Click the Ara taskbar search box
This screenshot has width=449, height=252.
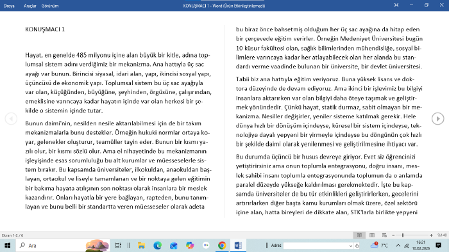(63, 246)
